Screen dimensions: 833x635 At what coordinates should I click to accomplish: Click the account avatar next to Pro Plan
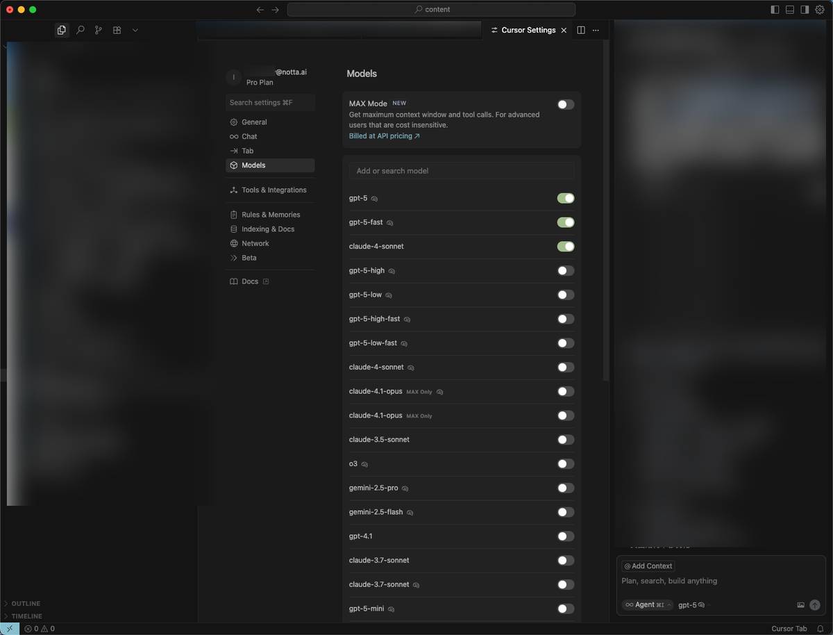(234, 77)
